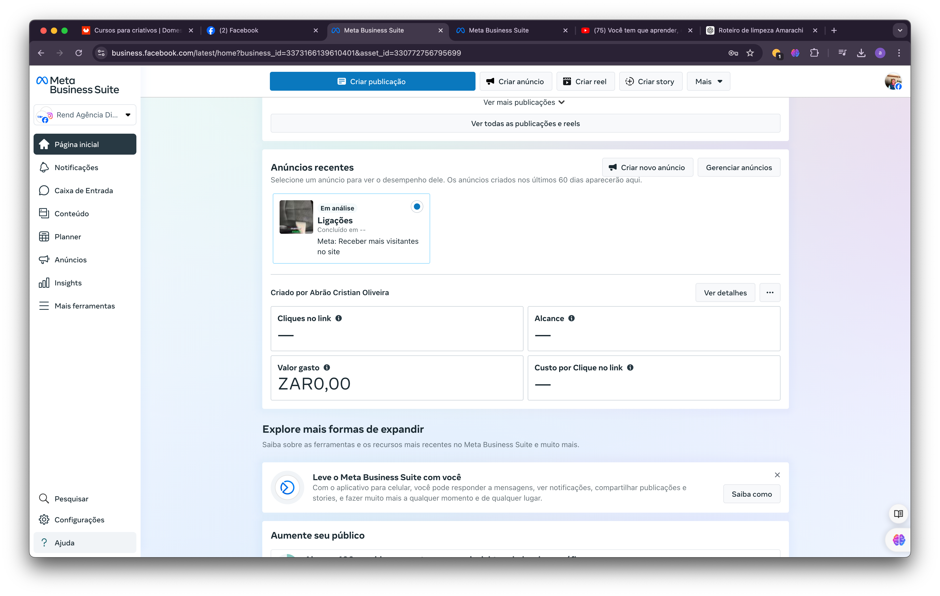This screenshot has width=940, height=596.
Task: Switch to the second Meta Business Suite tab
Action: pyautogui.click(x=512, y=30)
